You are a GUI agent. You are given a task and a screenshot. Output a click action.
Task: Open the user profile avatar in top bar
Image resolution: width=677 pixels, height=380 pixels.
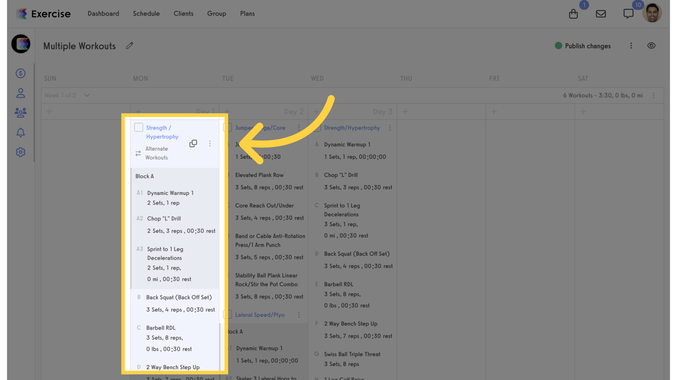point(652,13)
